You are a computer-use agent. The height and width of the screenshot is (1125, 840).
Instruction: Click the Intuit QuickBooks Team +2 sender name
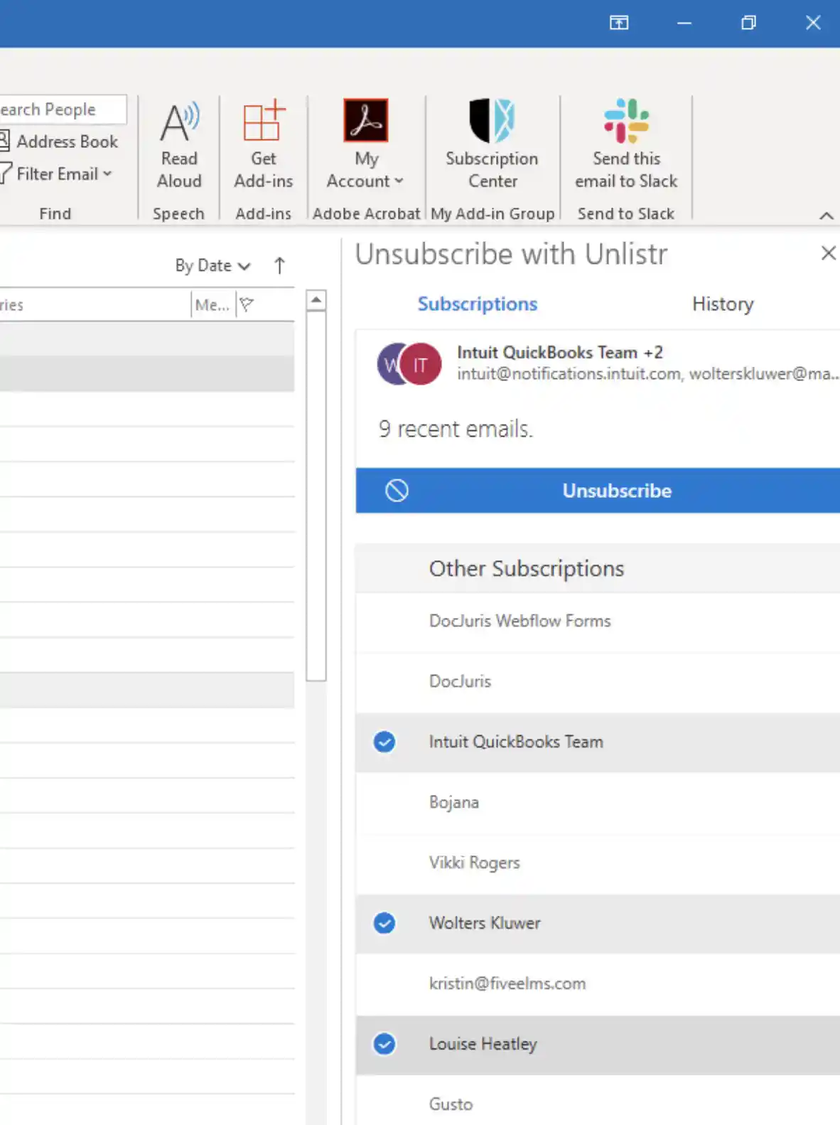point(560,352)
